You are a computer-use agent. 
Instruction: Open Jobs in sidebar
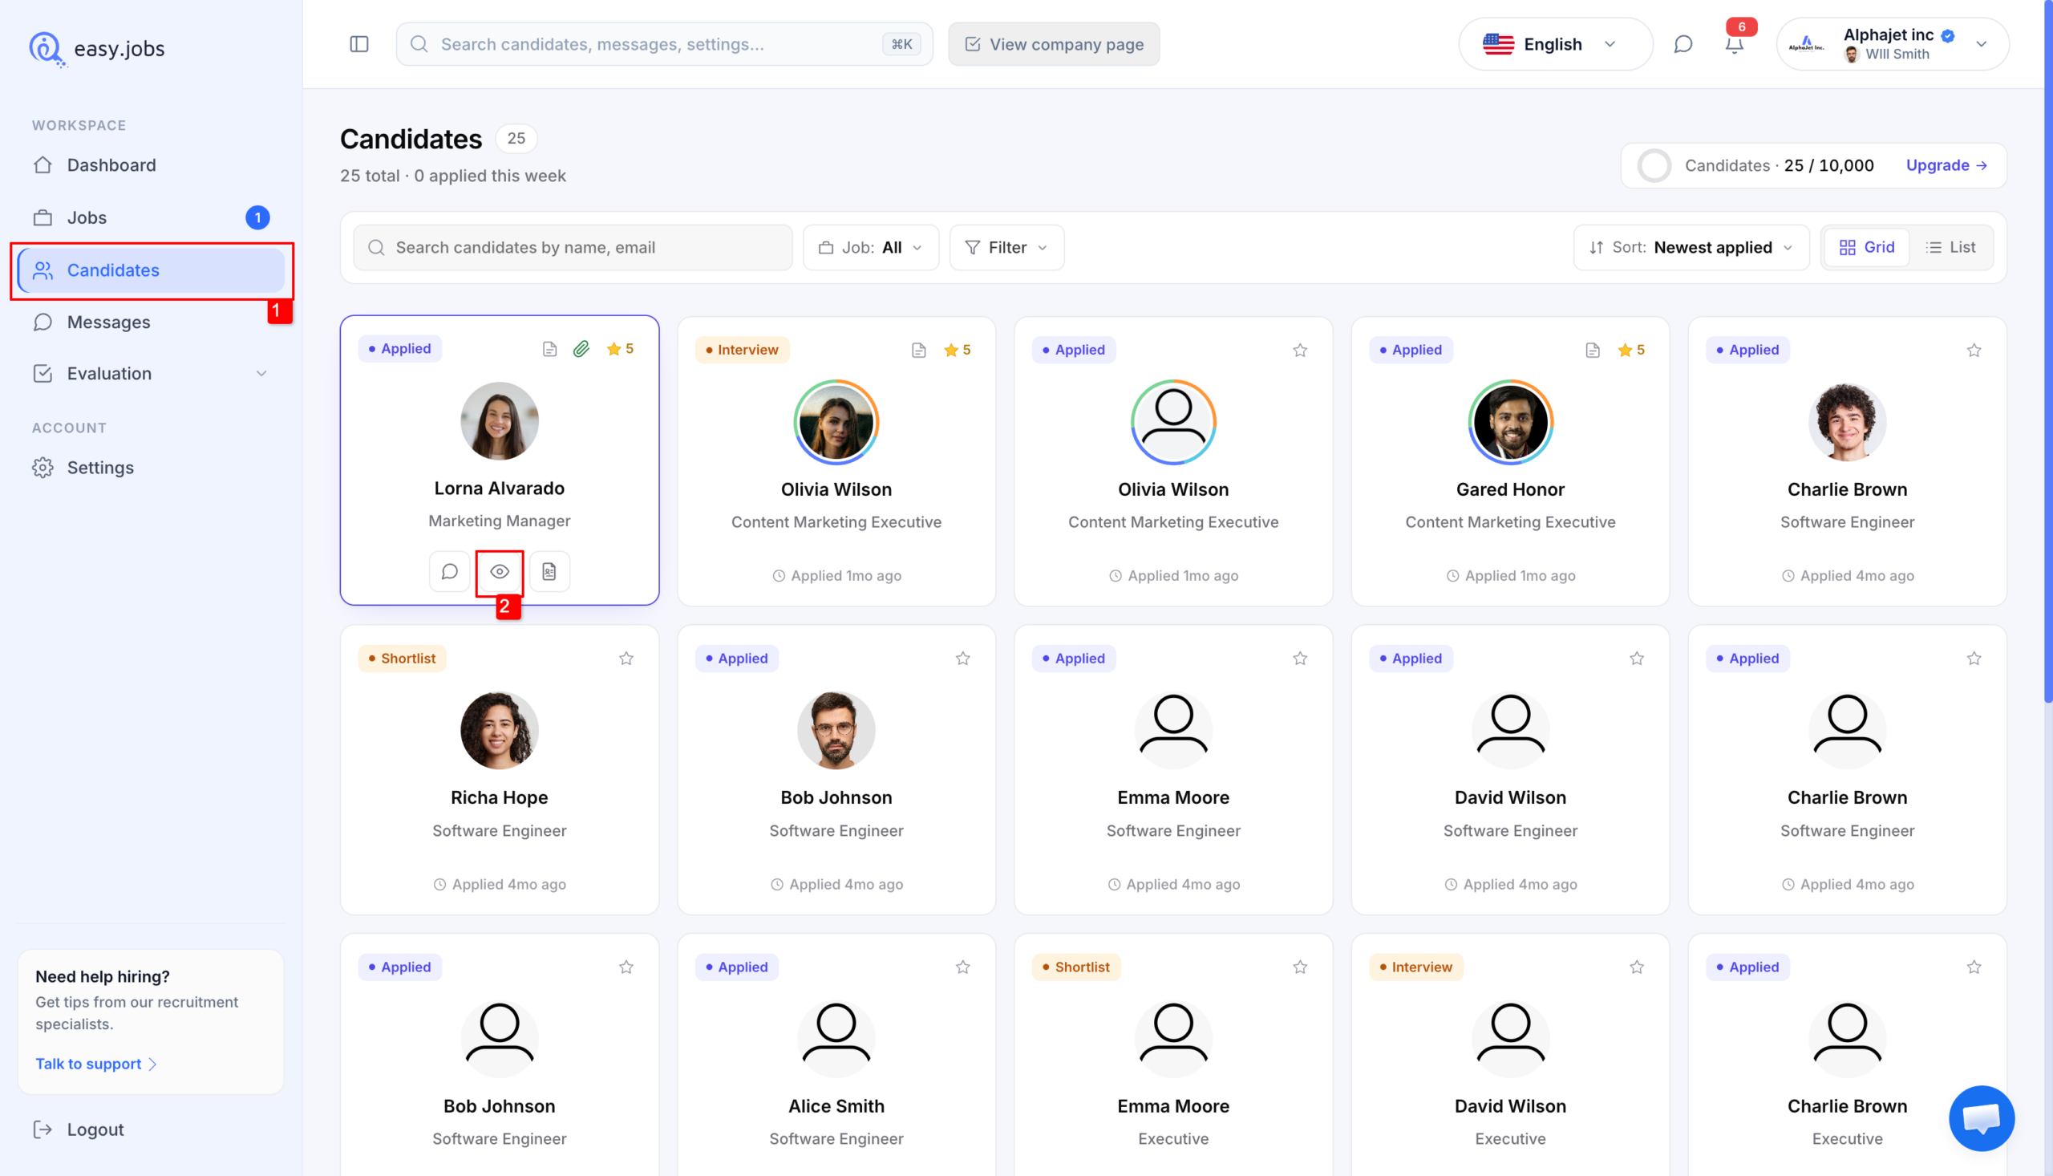(151, 217)
